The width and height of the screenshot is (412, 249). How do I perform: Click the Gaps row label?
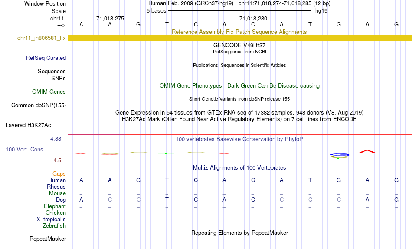click(59, 174)
